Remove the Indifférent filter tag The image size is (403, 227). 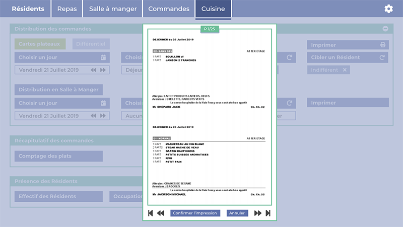(345, 70)
